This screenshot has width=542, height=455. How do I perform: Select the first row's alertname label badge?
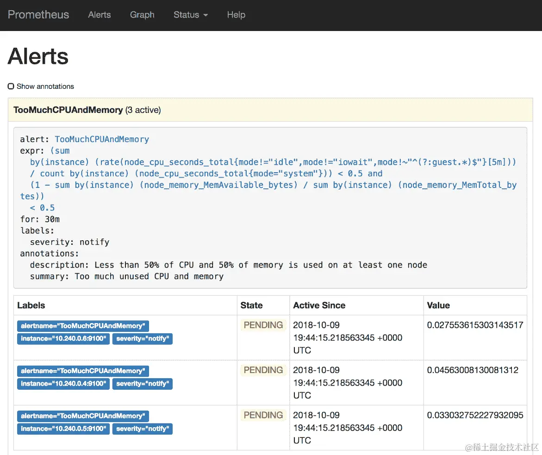coord(83,326)
